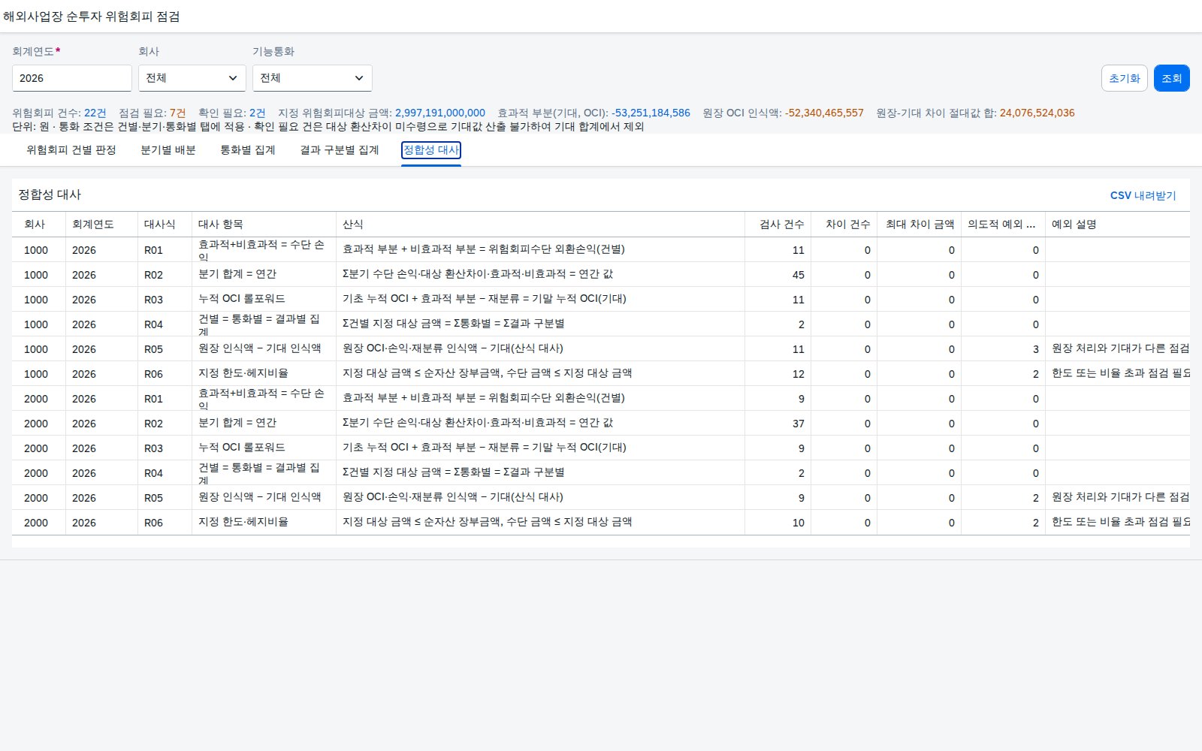Image resolution: width=1202 pixels, height=751 pixels.
Task: Click 의도적 예외 value 3
Action: [x=1036, y=349]
